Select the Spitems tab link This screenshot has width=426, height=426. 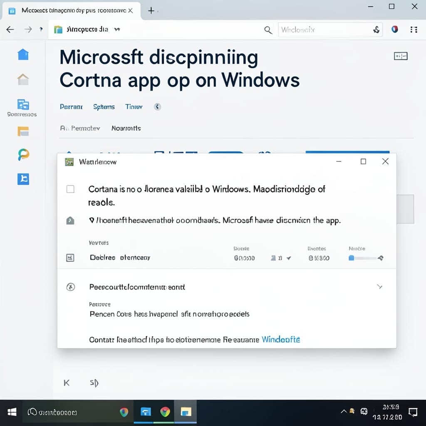click(x=104, y=107)
